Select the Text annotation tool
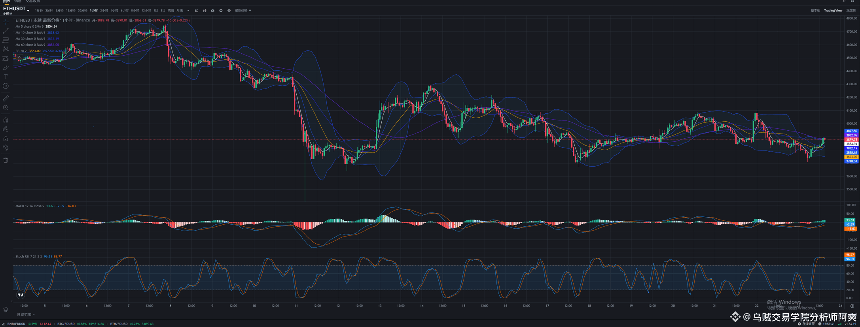Viewport: 860px width, 327px height. [x=6, y=77]
